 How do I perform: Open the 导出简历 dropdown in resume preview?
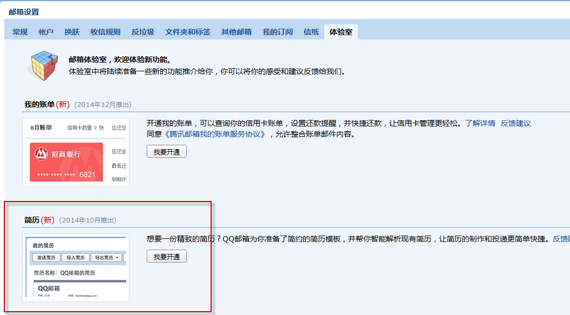click(107, 258)
